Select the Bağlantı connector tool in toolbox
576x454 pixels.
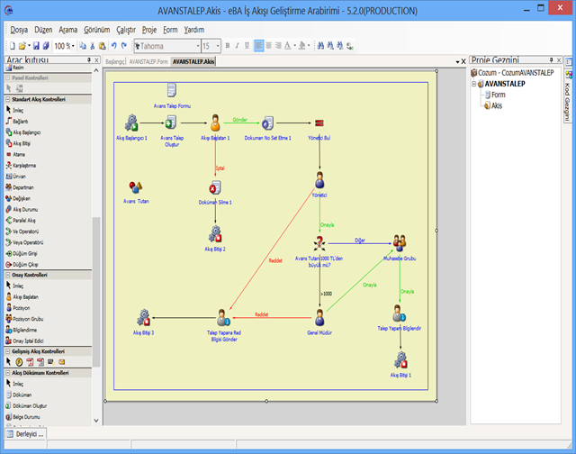(17, 121)
